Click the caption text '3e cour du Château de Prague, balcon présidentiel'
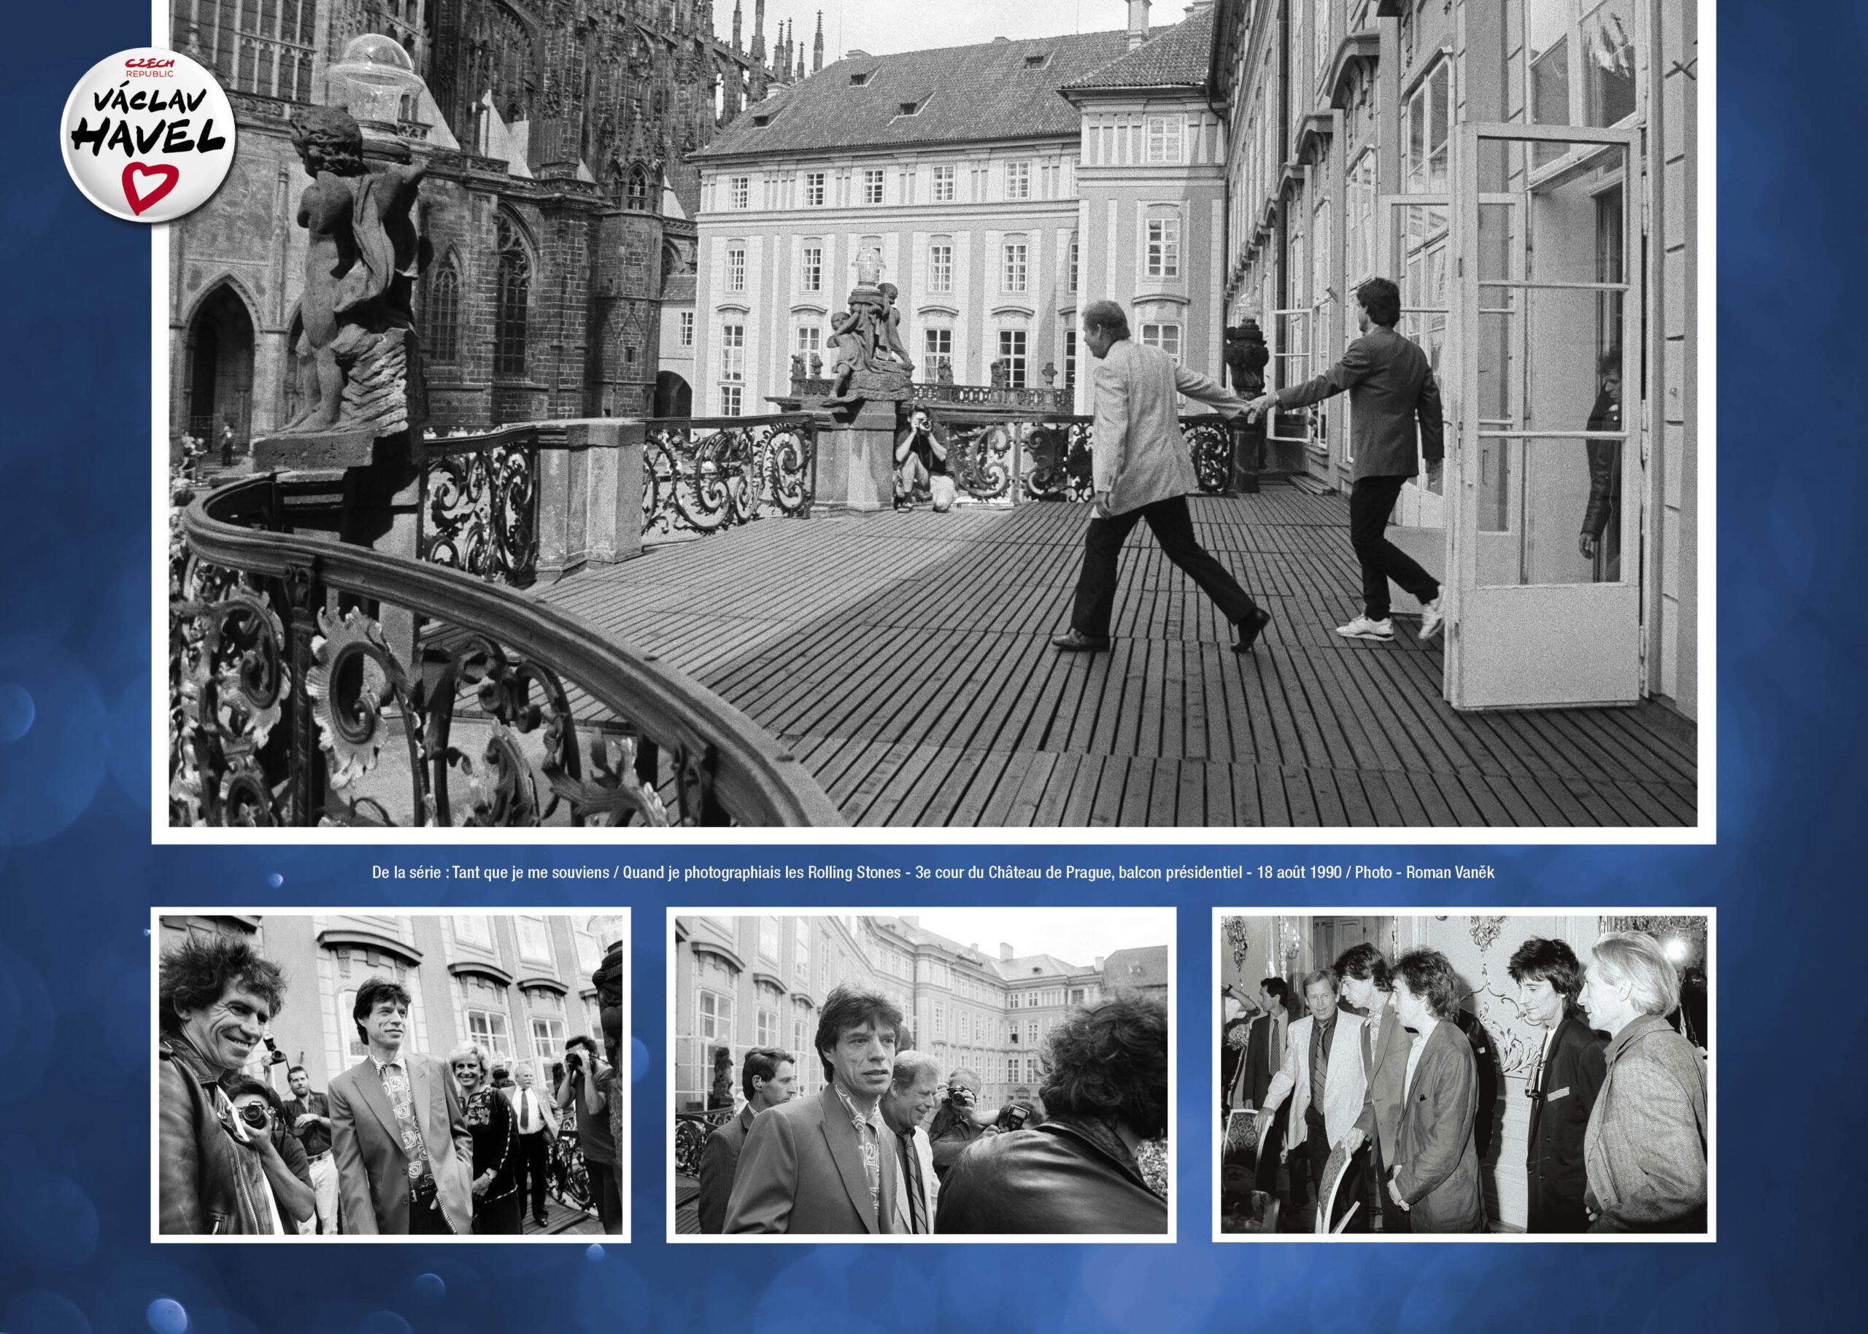The width and height of the screenshot is (1868, 1334). (1078, 872)
